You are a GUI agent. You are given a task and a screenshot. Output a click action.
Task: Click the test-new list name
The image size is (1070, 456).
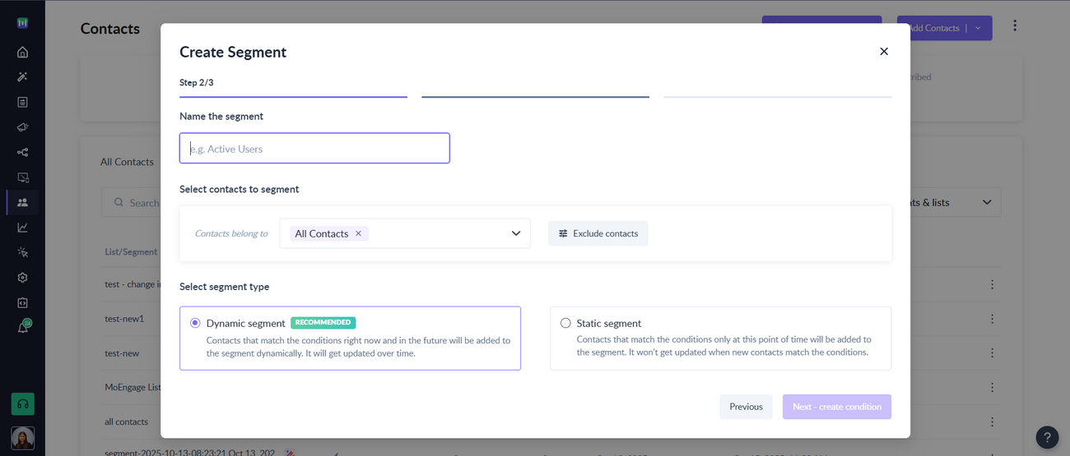[122, 353]
